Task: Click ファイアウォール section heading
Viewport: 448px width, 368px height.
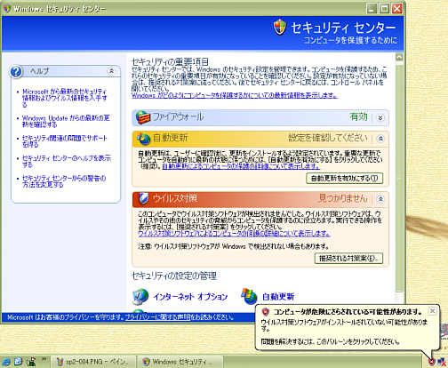Action: (x=178, y=117)
